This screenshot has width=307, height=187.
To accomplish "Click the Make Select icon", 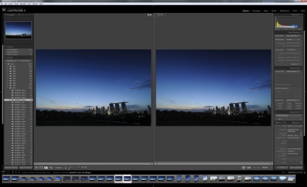I will pos(249,168).
